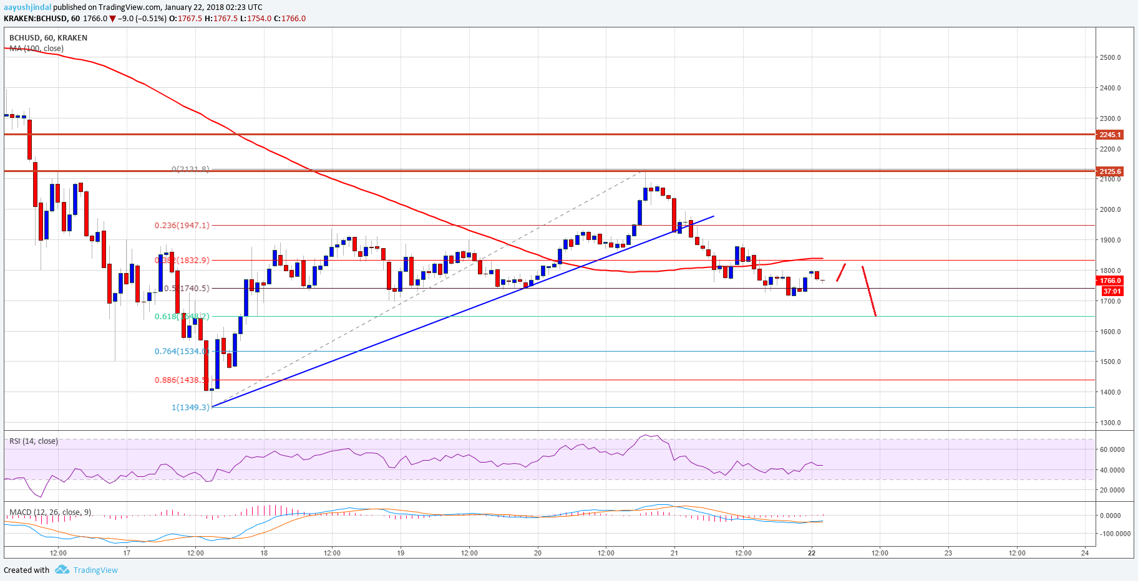Screen dimensions: 1138x581
Task: Click the 1300.0 price axis value
Action: coord(1111,423)
